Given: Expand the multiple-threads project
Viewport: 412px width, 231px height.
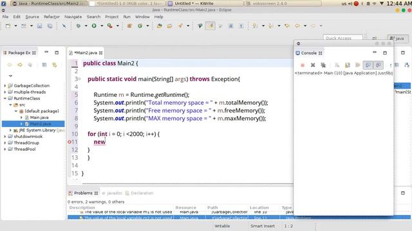Looking at the screenshot, I should (5, 92).
